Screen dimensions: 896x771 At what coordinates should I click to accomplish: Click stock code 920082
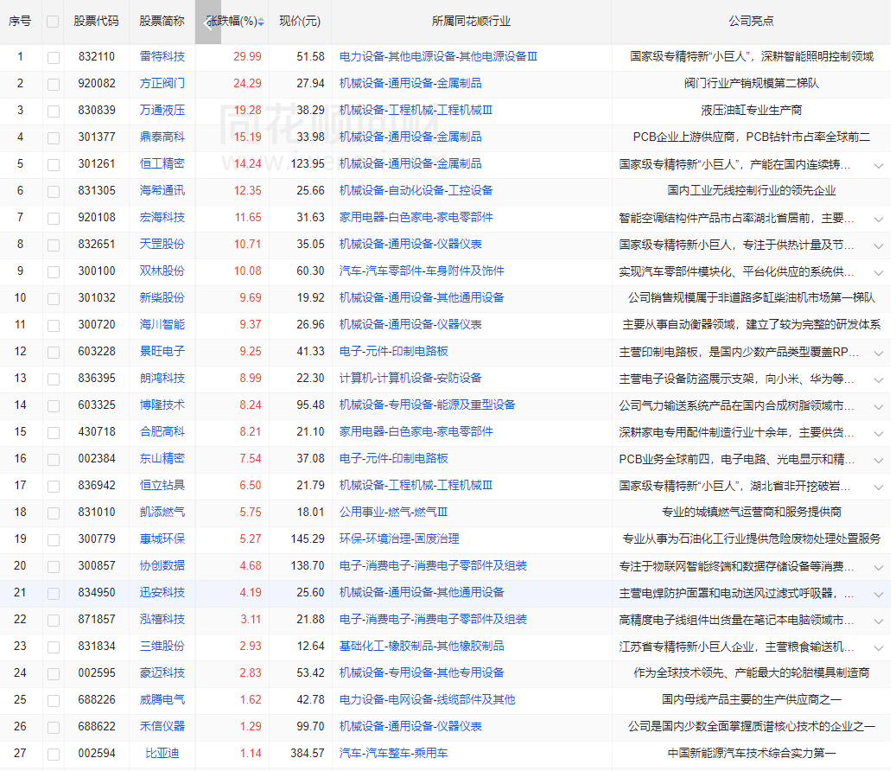(x=97, y=84)
